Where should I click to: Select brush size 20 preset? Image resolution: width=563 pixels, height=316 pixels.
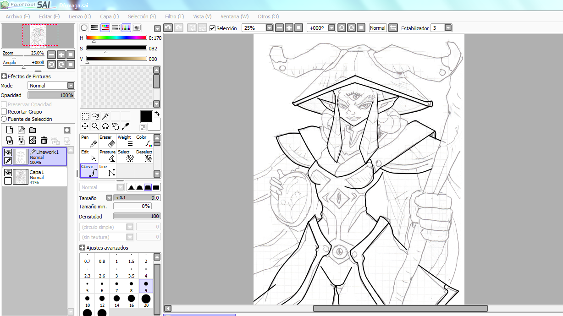(x=146, y=301)
